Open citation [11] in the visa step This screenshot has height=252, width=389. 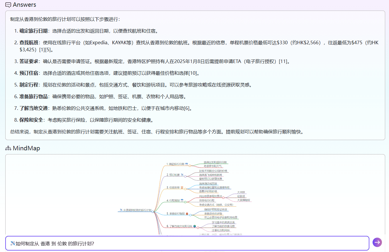coord(283,62)
